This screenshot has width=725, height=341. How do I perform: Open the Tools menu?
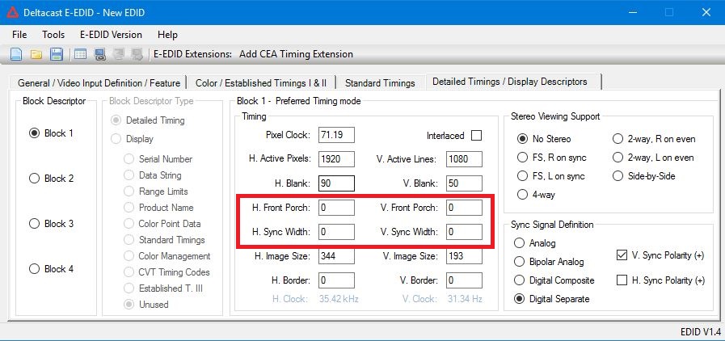[x=53, y=35]
